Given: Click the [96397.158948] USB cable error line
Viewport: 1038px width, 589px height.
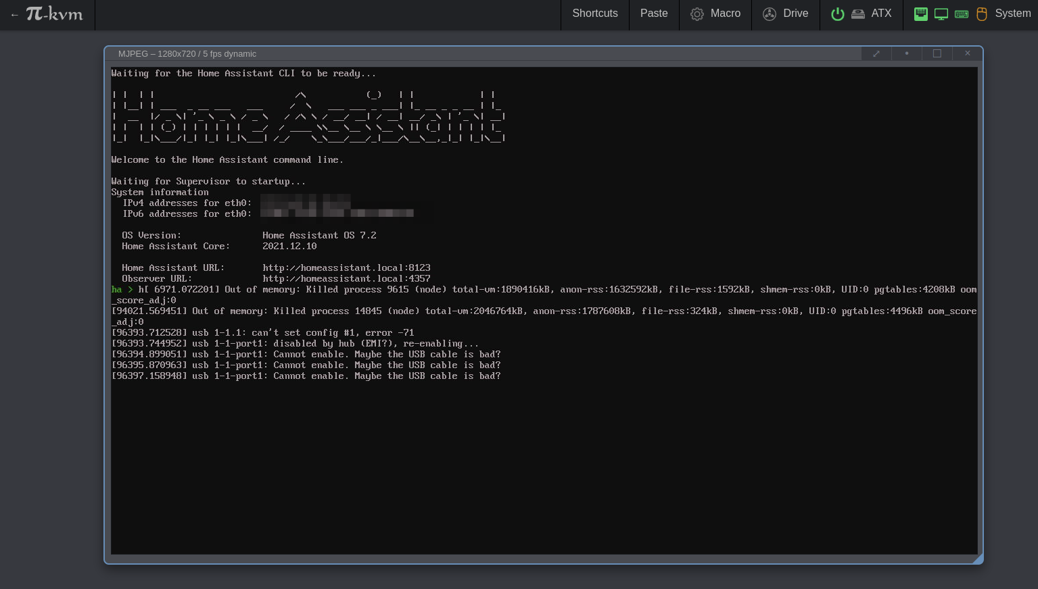Looking at the screenshot, I should (x=306, y=376).
